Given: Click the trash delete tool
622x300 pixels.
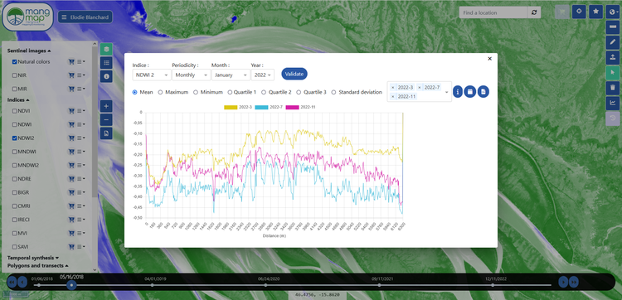Looking at the screenshot, I should 613,87.
